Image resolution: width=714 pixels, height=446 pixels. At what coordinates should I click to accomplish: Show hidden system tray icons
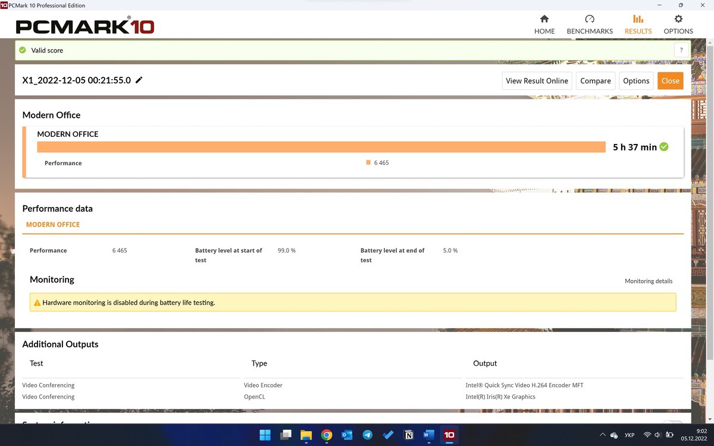pyautogui.click(x=603, y=435)
